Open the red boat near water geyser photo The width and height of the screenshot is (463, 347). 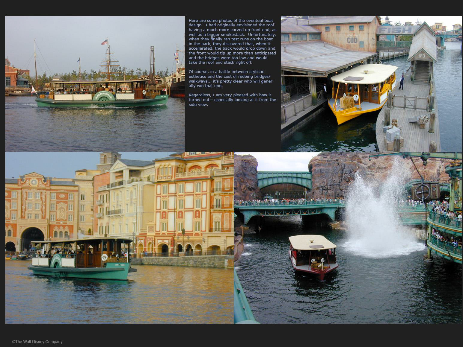click(x=348, y=238)
